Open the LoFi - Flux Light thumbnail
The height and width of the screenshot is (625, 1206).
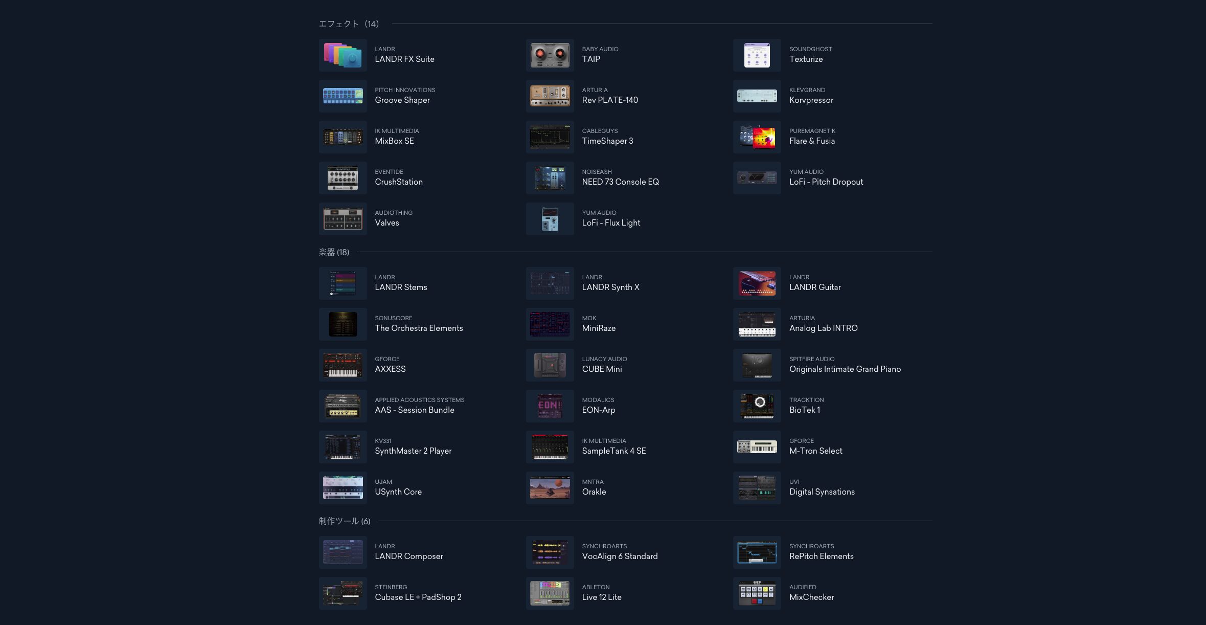point(550,219)
